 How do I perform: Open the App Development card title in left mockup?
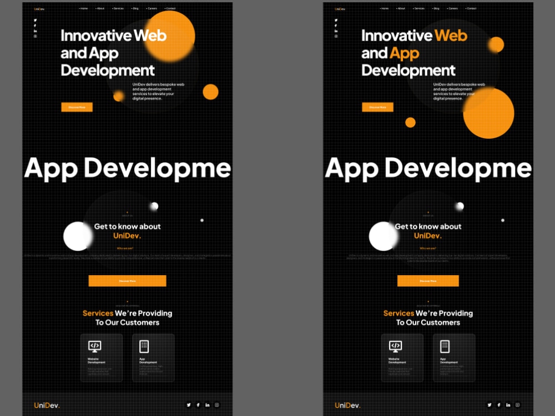[x=148, y=361]
